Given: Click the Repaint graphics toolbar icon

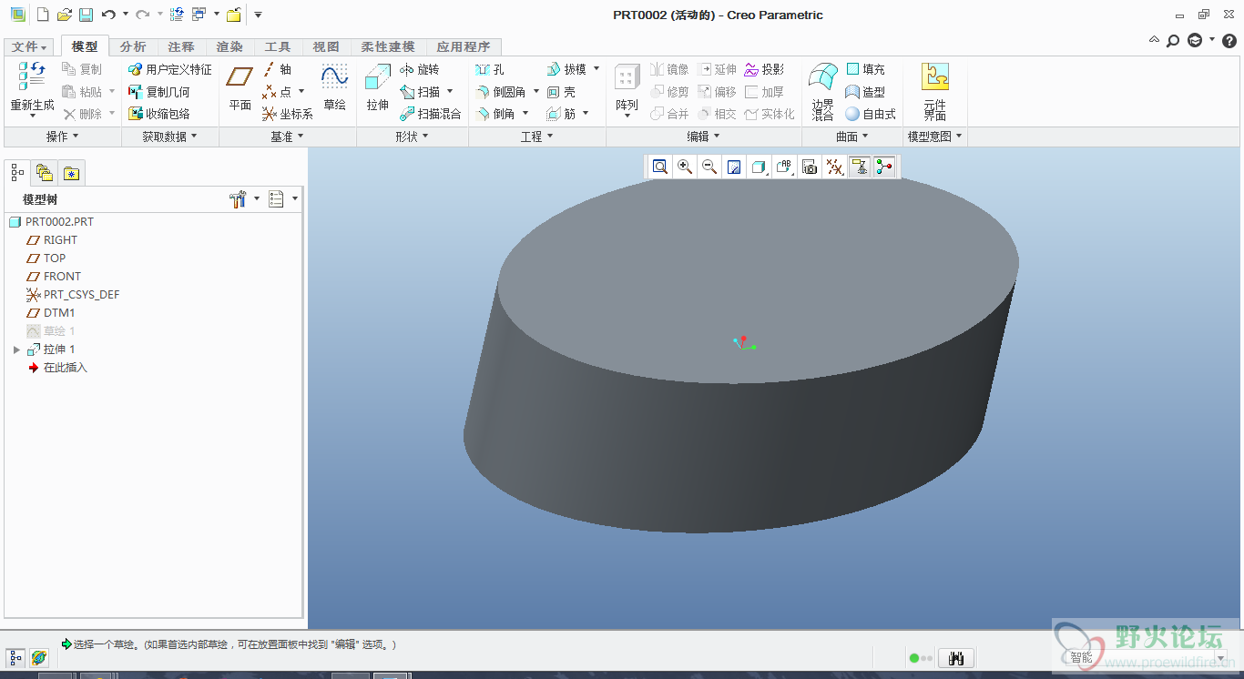Looking at the screenshot, I should tap(734, 167).
